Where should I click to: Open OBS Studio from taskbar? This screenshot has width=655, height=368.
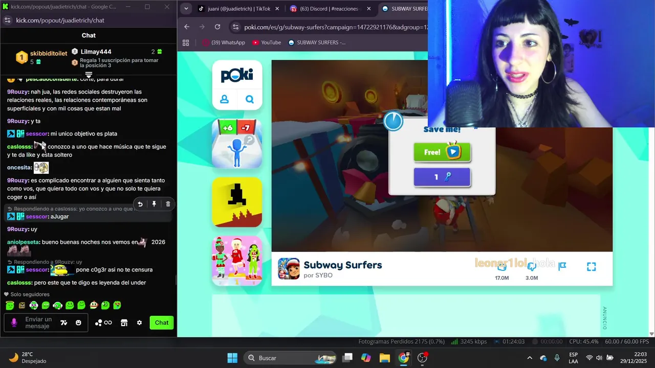click(x=423, y=358)
